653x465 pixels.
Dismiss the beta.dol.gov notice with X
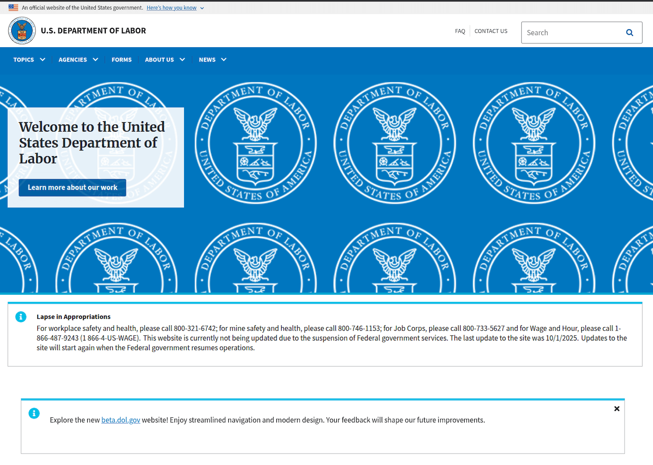pyautogui.click(x=617, y=409)
